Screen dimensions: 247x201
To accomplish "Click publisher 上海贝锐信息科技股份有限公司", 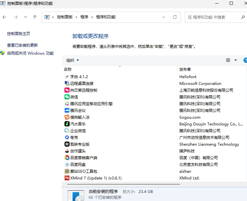I will pyautogui.click(x=206, y=90).
